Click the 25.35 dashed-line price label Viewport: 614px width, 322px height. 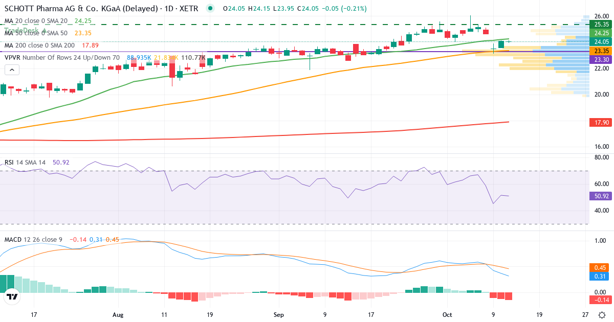point(600,24)
